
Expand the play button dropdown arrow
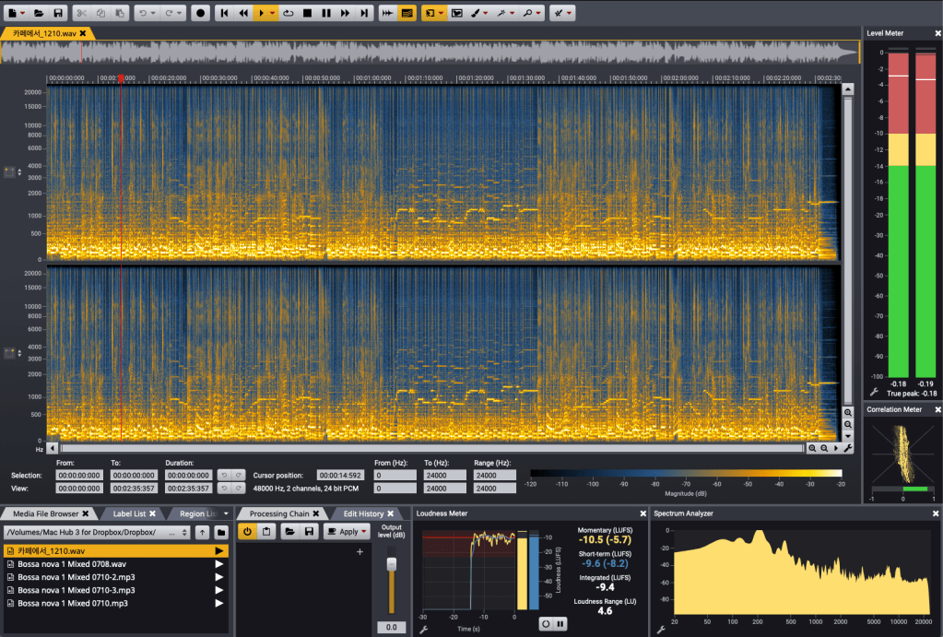click(x=274, y=13)
